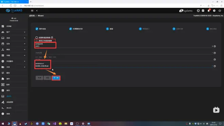Expand the System sidebar submenu arrow
This screenshot has height=126, width=224.
pos(24,38)
